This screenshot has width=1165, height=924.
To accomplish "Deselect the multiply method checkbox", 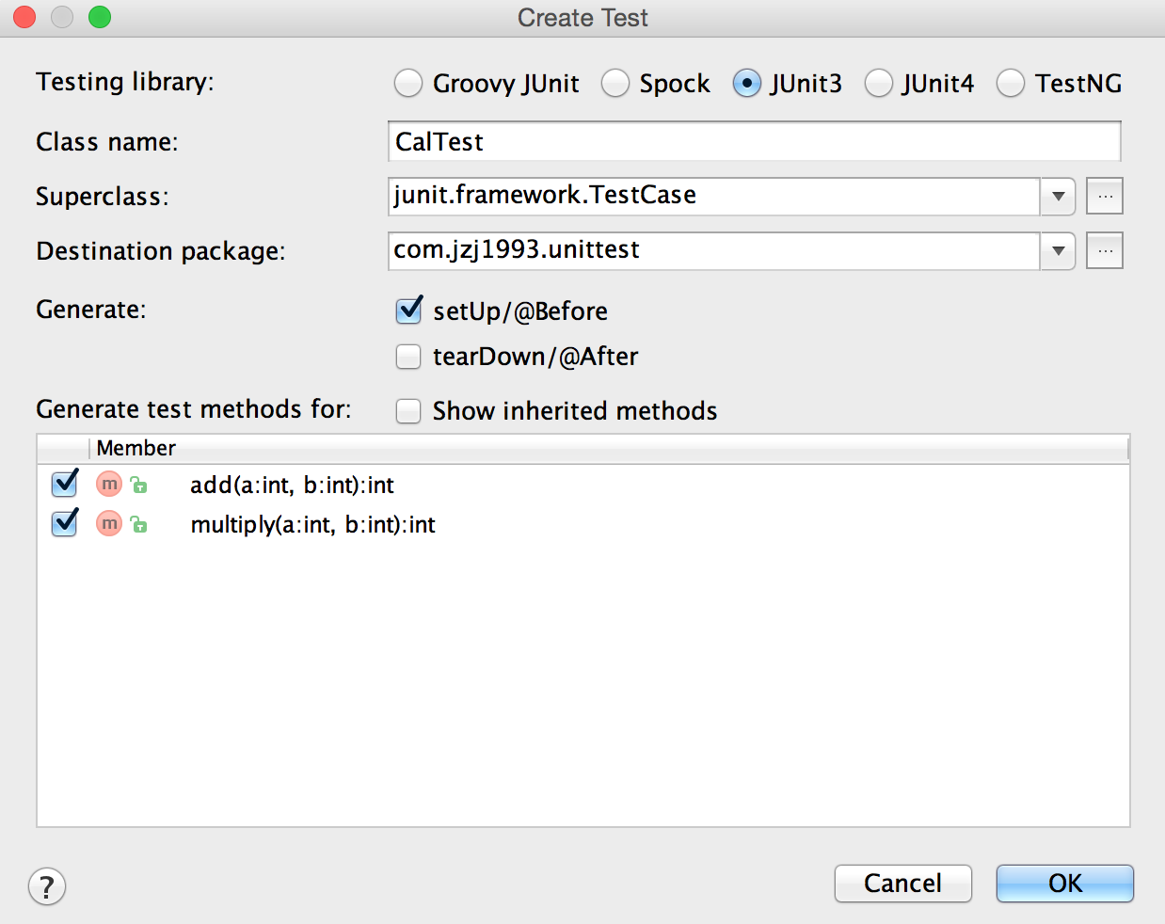I will 65,523.
